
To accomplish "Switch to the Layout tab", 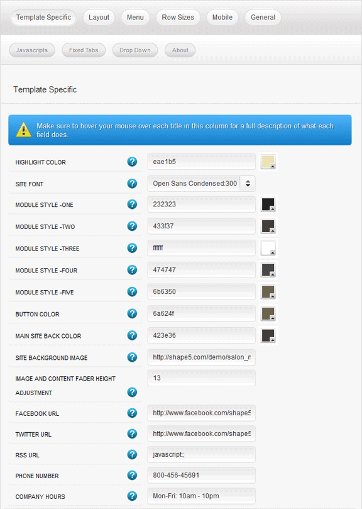I will (x=99, y=17).
